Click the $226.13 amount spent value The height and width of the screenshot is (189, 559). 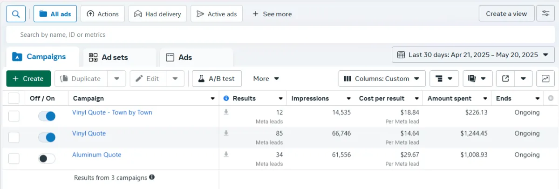[x=477, y=112]
